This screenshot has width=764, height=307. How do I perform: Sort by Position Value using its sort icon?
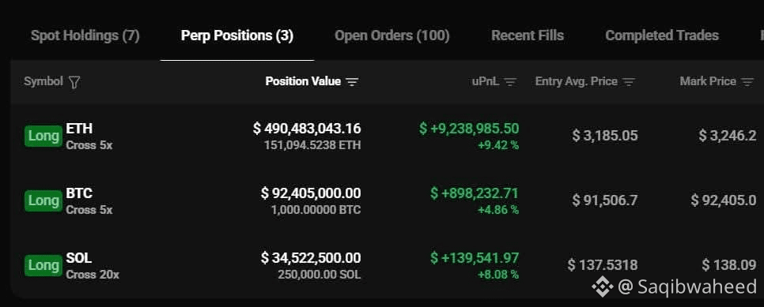click(x=352, y=82)
